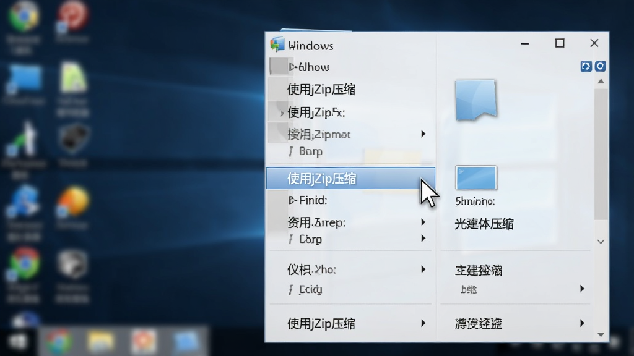Select the highlighted 使用jZip压缩 entry
The height and width of the screenshot is (356, 634).
(350, 179)
